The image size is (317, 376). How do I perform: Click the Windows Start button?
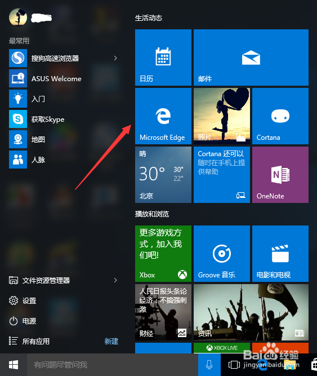(14, 365)
